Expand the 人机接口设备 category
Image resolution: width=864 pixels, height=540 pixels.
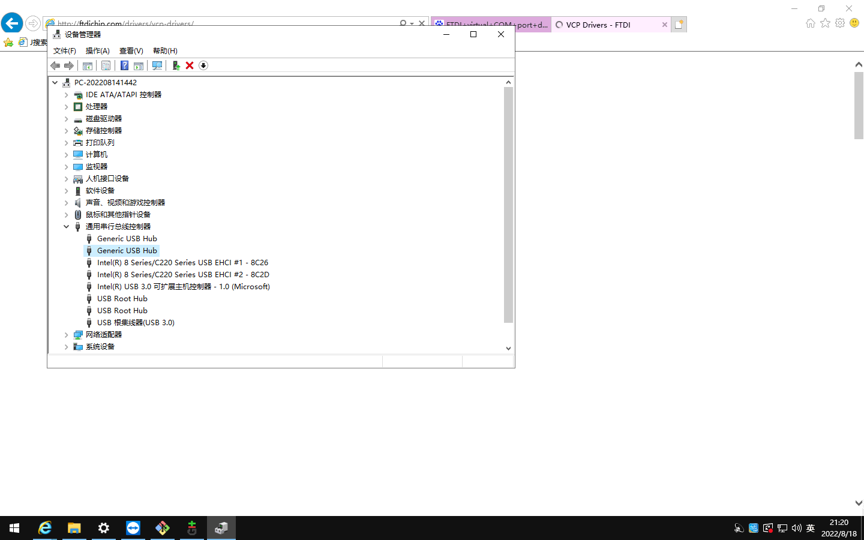pos(67,179)
